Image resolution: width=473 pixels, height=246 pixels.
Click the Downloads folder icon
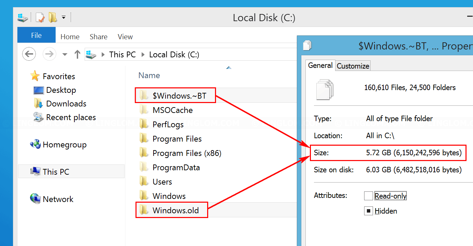38,103
